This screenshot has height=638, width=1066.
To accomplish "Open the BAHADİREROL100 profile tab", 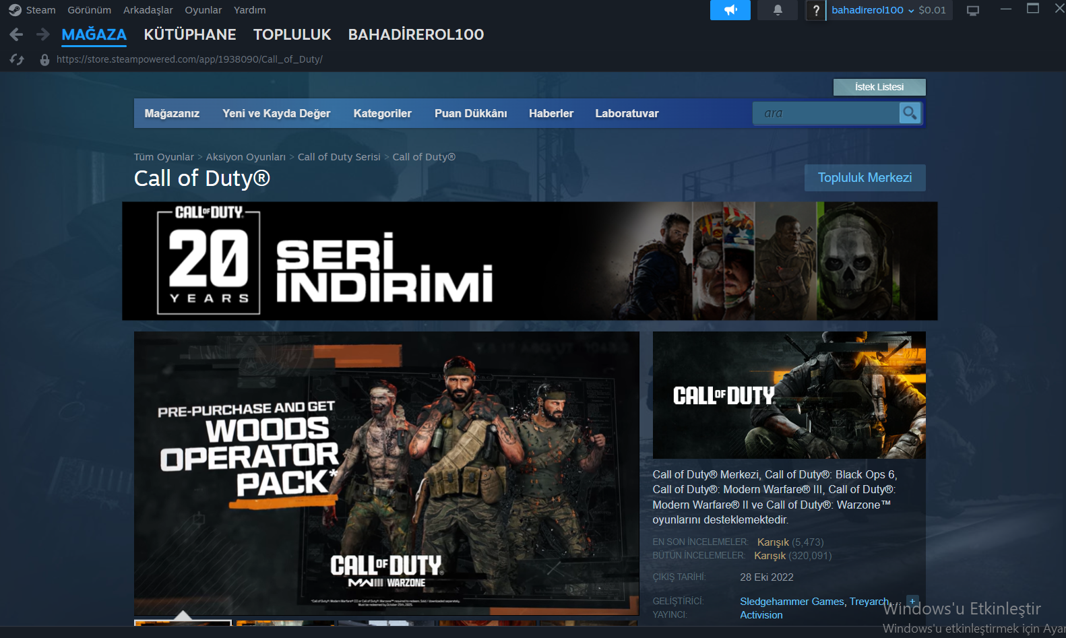I will 416,34.
